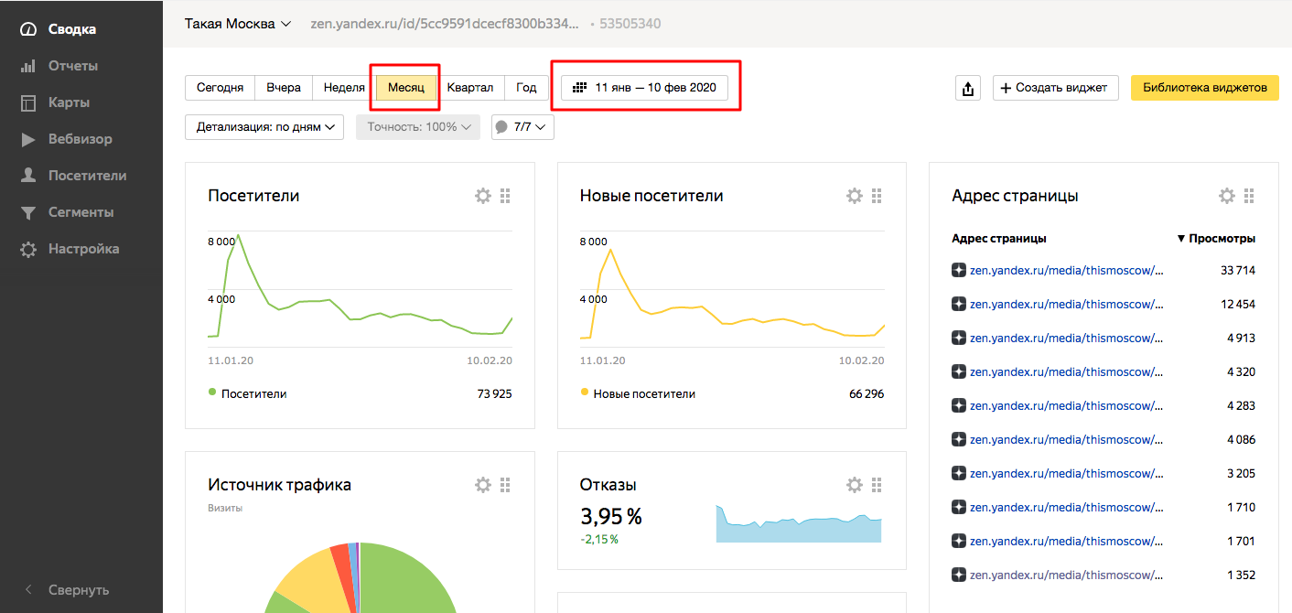The height and width of the screenshot is (613, 1292).
Task: Click the Адрес страницы column header
Action: click(999, 239)
